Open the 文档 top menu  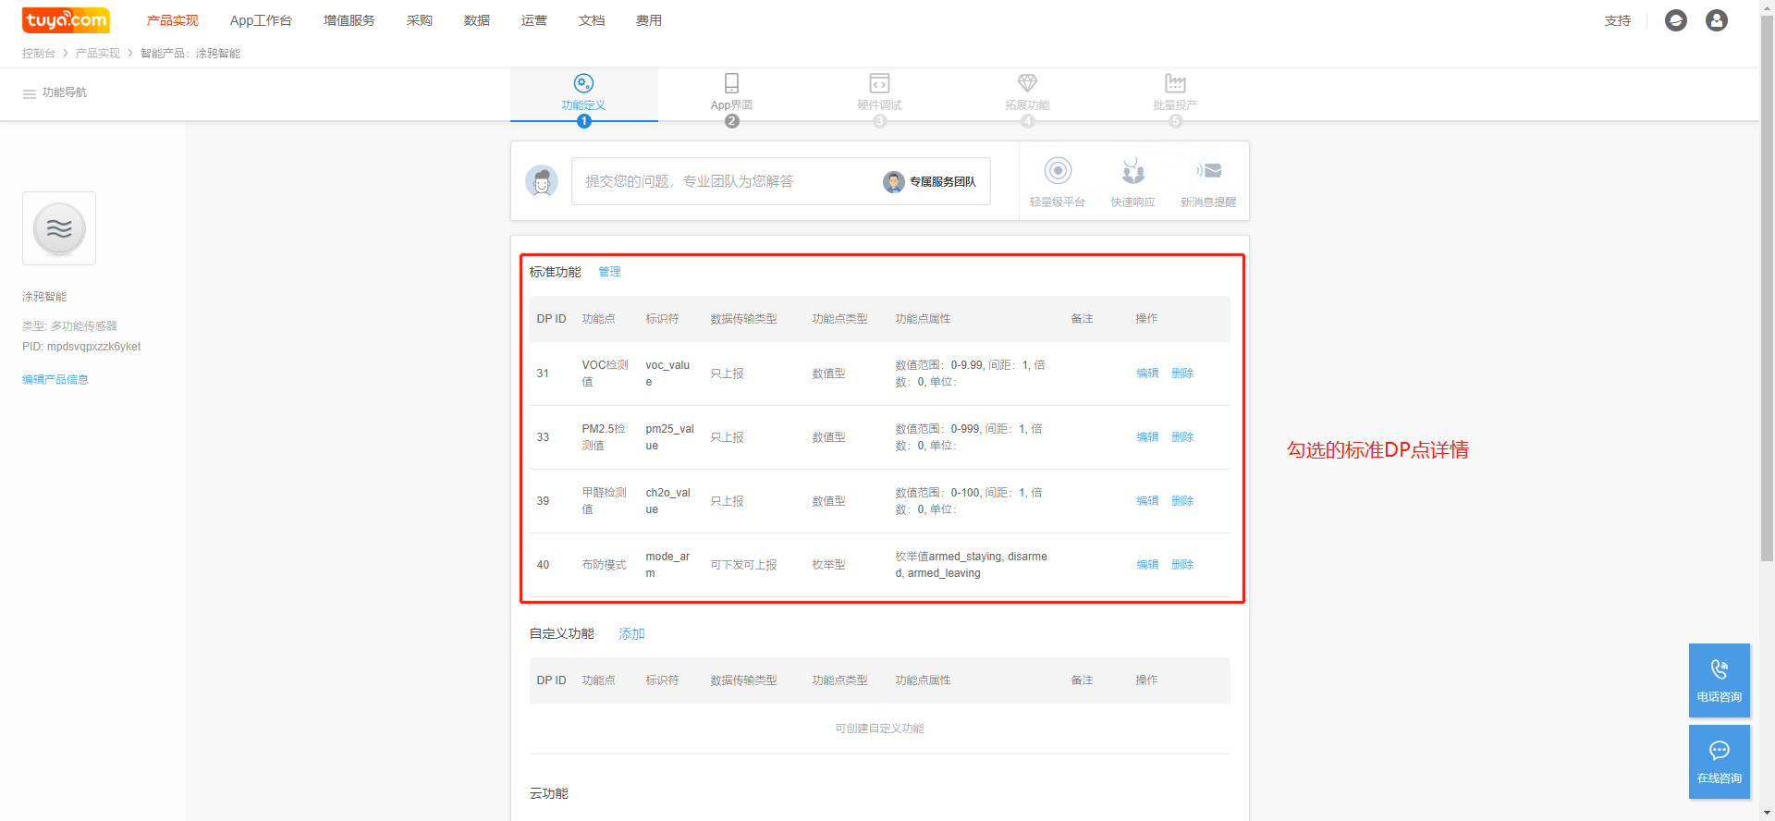coord(592,20)
